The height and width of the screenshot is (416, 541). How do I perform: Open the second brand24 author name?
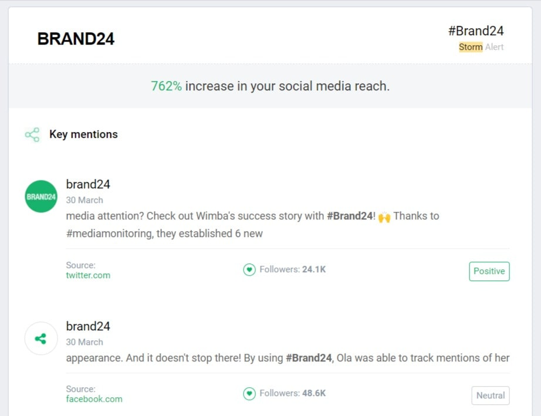[88, 326]
